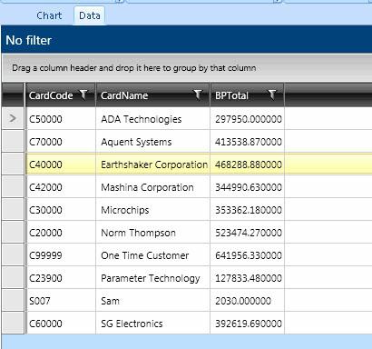Click the 523474.270000 value
This screenshot has height=349, width=372.
click(x=249, y=233)
